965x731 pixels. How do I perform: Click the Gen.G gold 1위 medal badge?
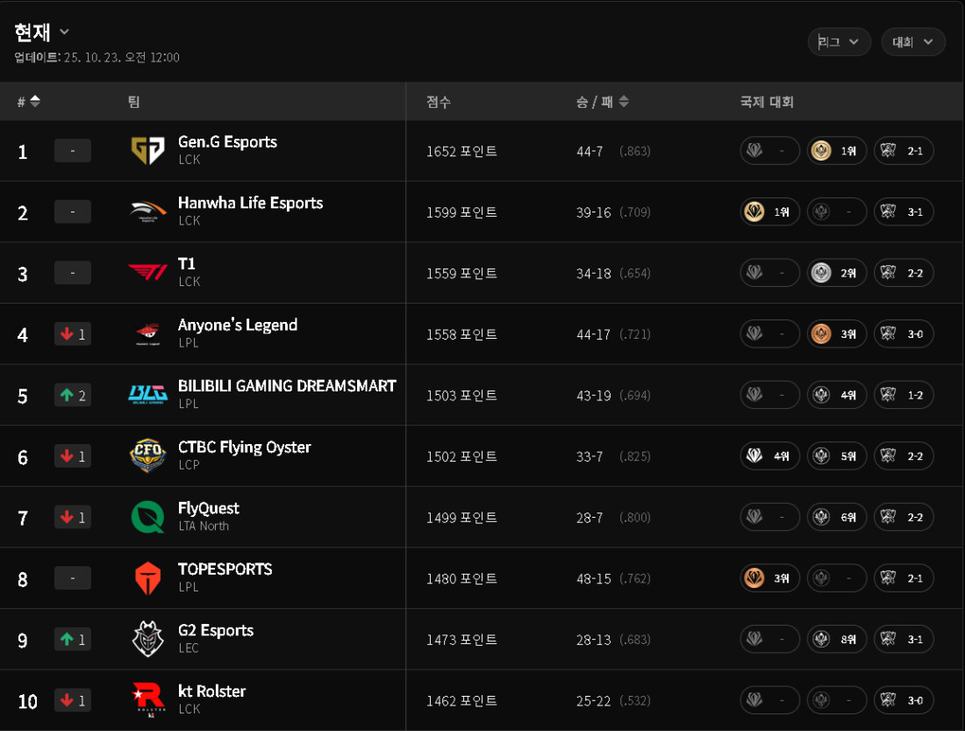(837, 151)
